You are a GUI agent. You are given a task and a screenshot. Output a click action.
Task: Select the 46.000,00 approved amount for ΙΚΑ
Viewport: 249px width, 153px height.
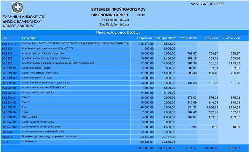click(x=147, y=107)
